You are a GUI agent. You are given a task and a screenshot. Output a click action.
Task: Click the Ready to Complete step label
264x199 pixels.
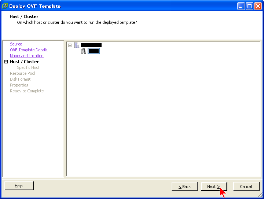(x=27, y=91)
